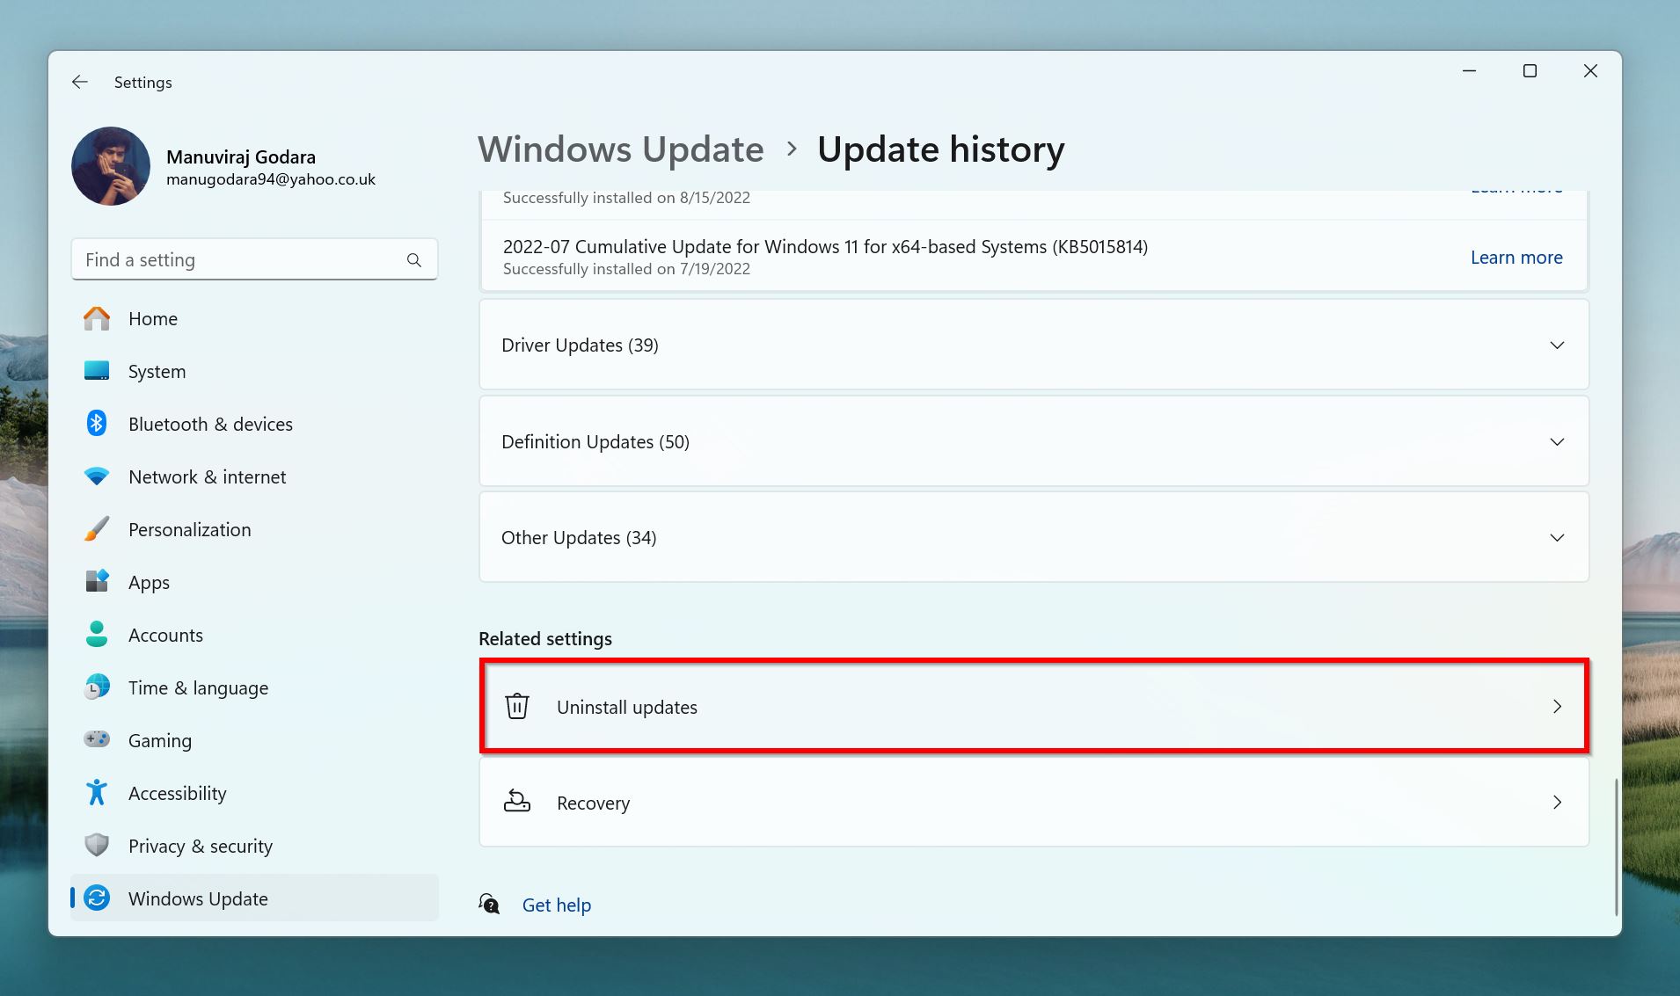The height and width of the screenshot is (996, 1680).
Task: Click the Other Updates (34) label
Action: tap(579, 537)
